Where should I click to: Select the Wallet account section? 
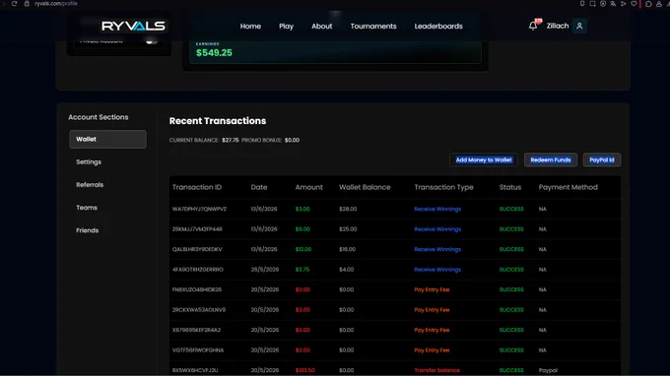107,139
